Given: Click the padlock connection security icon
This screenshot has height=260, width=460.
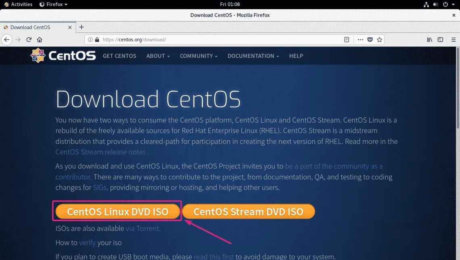Looking at the screenshot, I should (x=97, y=40).
